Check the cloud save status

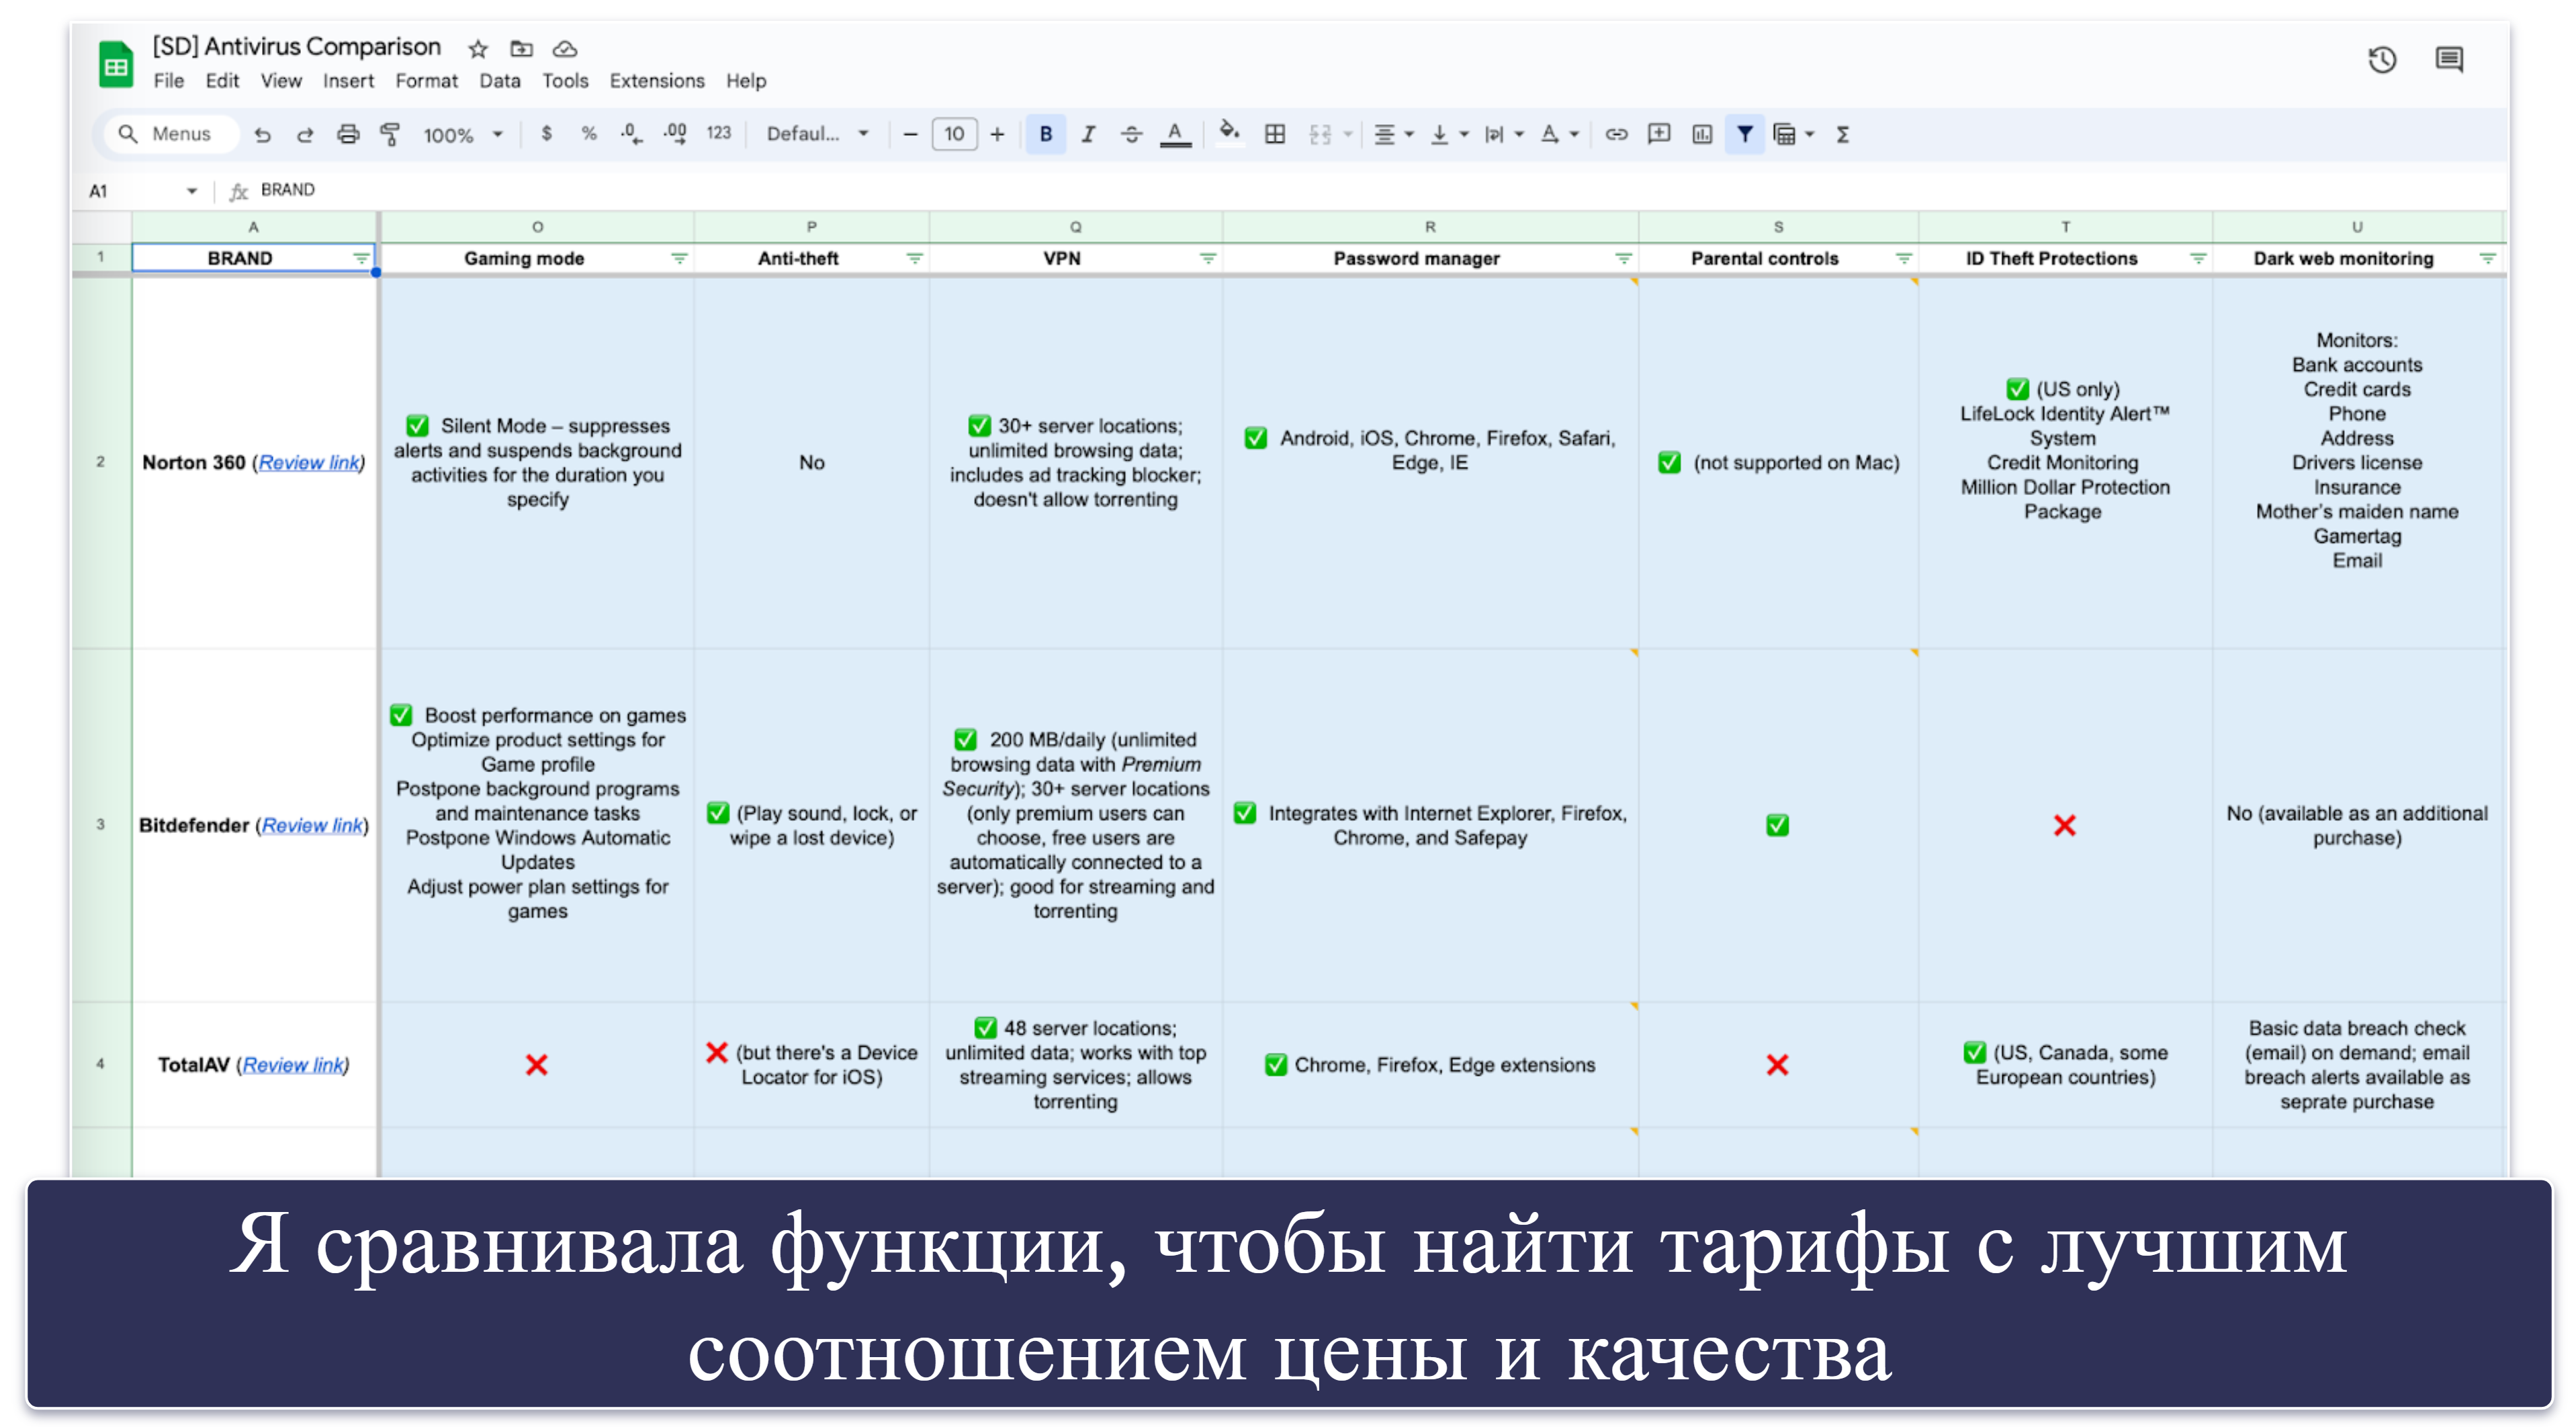pos(565,48)
